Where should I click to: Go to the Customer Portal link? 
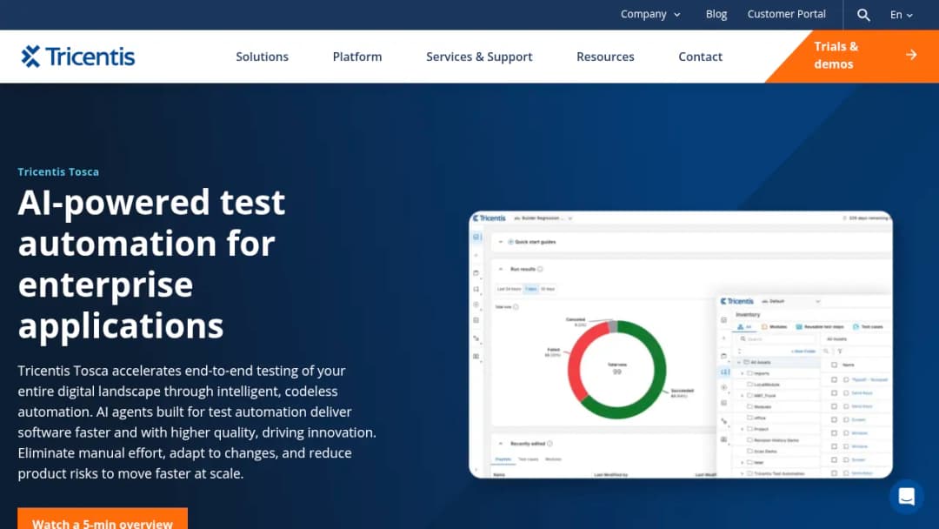786,14
